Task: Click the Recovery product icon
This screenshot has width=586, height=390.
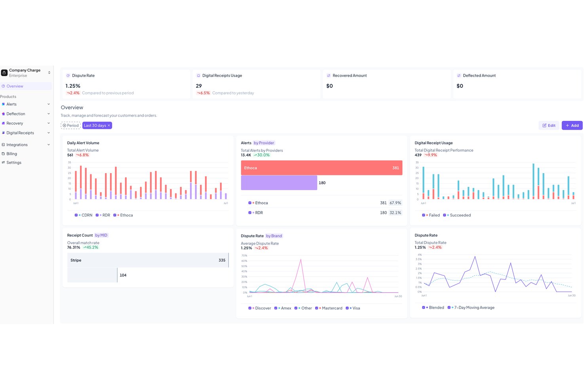Action: pyautogui.click(x=3, y=123)
